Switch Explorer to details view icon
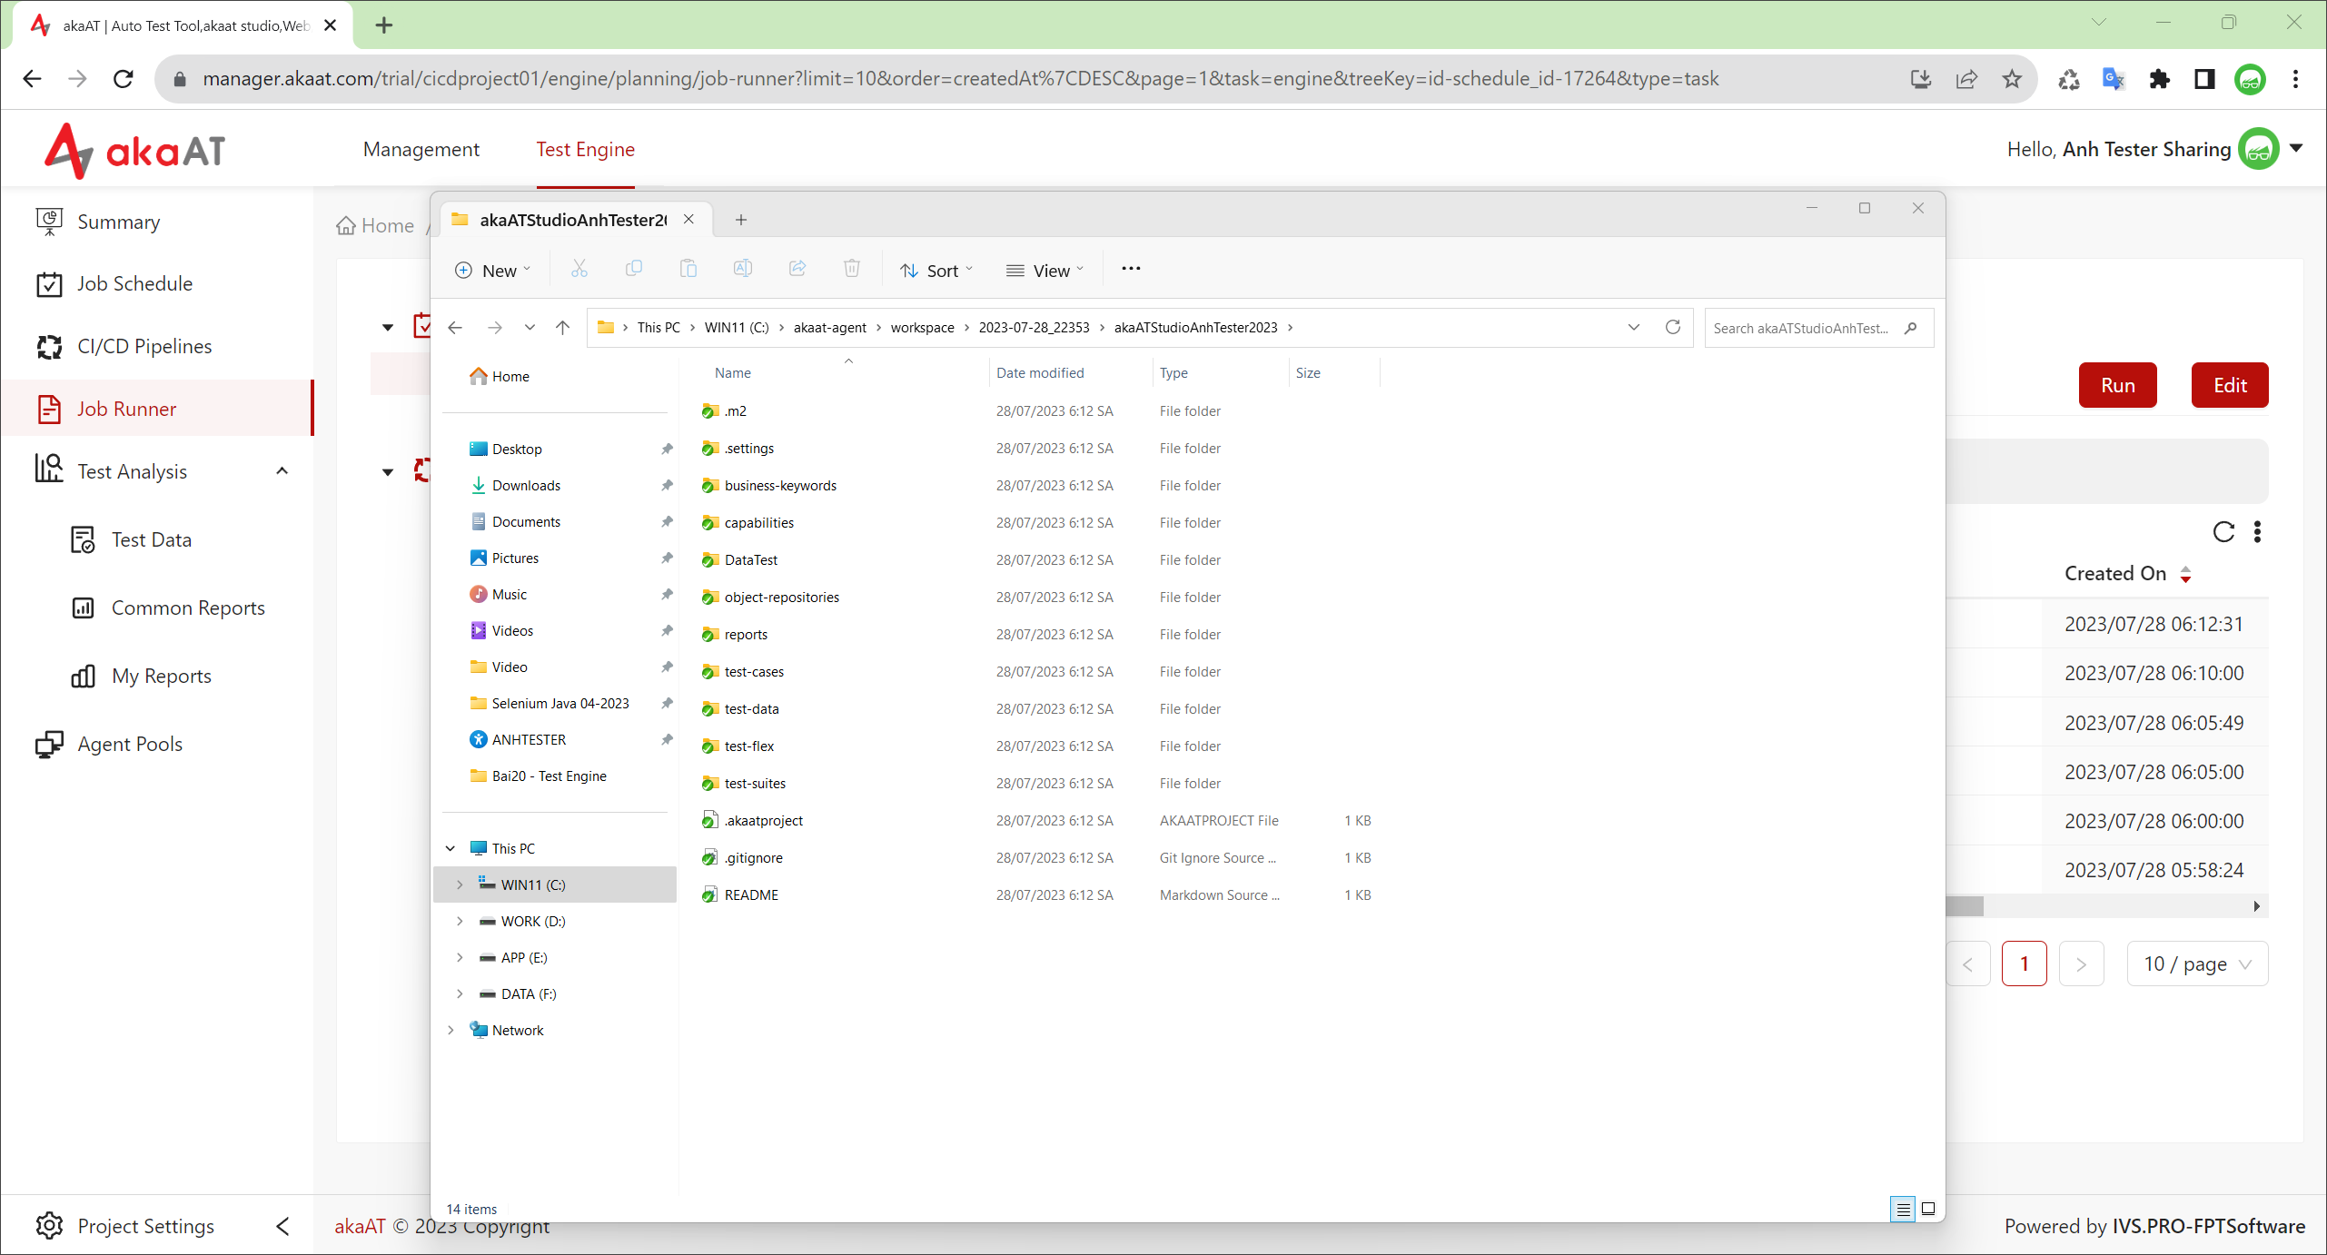This screenshot has height=1255, width=2327. tap(1902, 1209)
